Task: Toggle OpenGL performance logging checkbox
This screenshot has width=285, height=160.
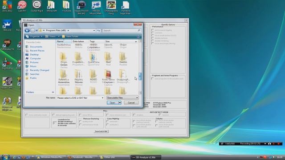Action: click(152, 30)
